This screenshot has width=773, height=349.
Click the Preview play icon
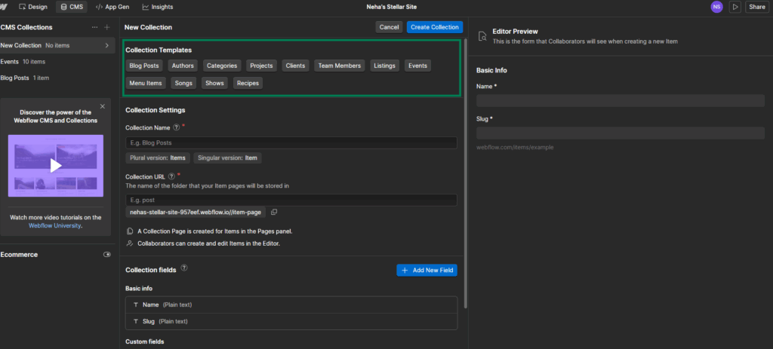735,7
